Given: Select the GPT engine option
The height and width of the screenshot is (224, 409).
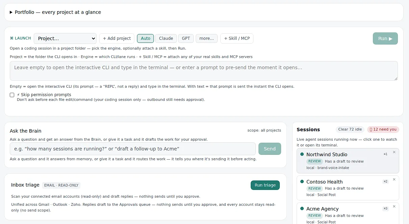Looking at the screenshot, I should coord(186,38).
